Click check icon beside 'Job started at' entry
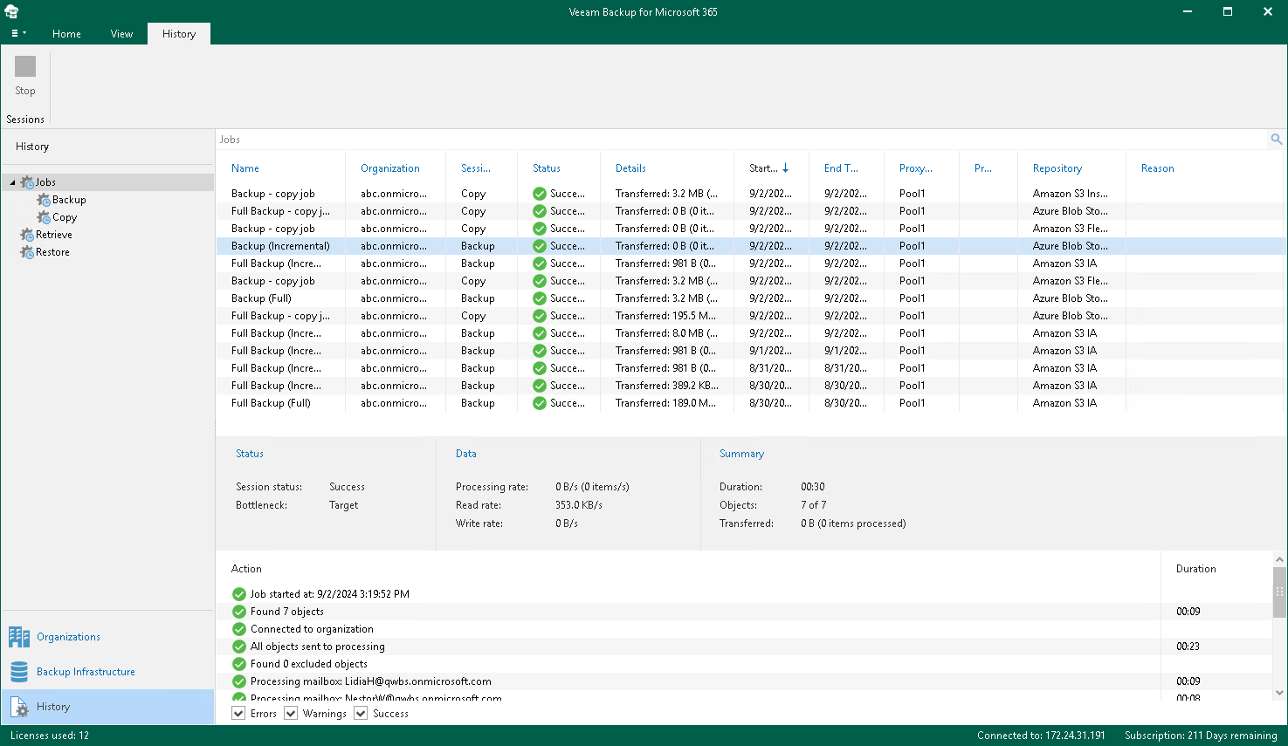Viewport: 1288px width, 746px height. pos(239,594)
